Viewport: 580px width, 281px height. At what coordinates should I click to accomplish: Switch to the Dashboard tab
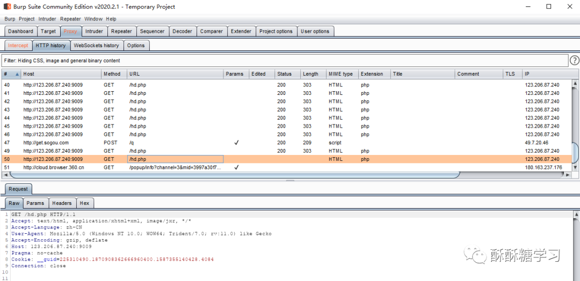click(x=21, y=32)
